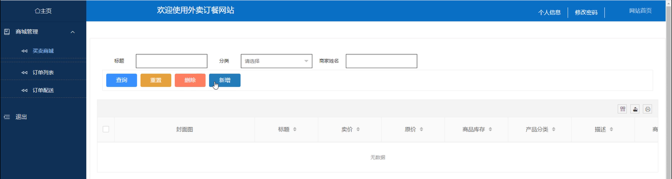This screenshot has width=672, height=179.
Task: Click the 分类 filter label text
Action: [224, 61]
